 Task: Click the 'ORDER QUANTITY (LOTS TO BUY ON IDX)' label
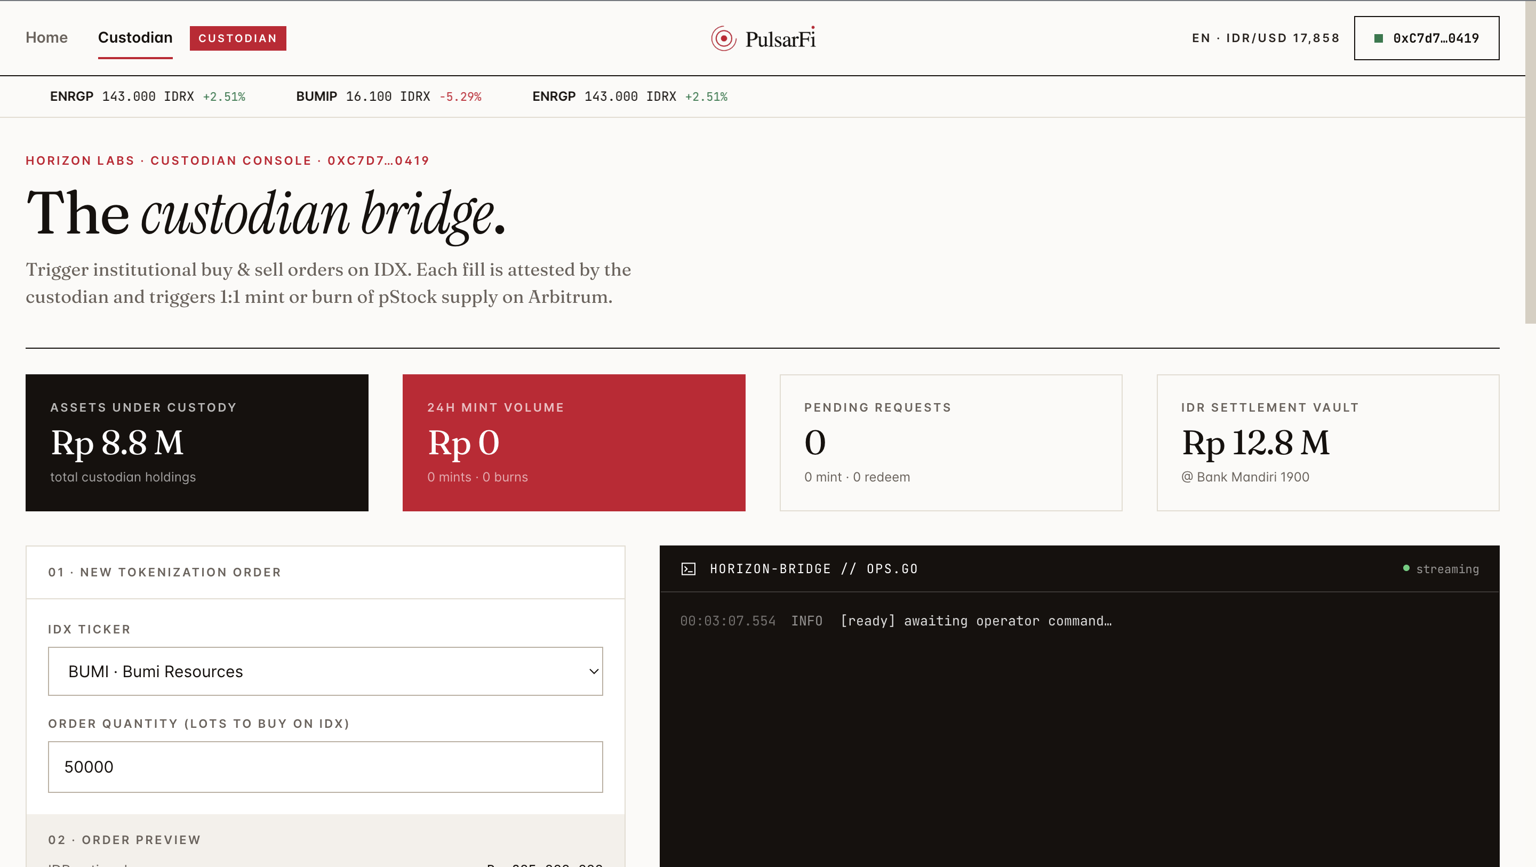click(199, 724)
